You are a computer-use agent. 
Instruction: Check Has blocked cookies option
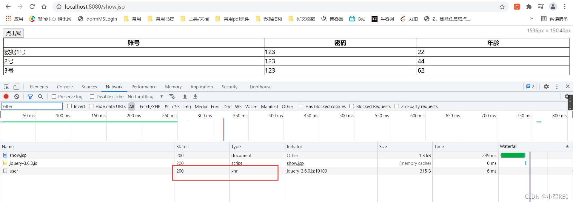[x=301, y=106]
